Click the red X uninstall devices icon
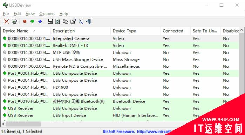 (x=7, y=21)
